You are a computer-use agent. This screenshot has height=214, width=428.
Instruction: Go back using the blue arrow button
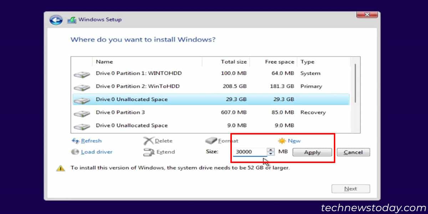coord(56,20)
